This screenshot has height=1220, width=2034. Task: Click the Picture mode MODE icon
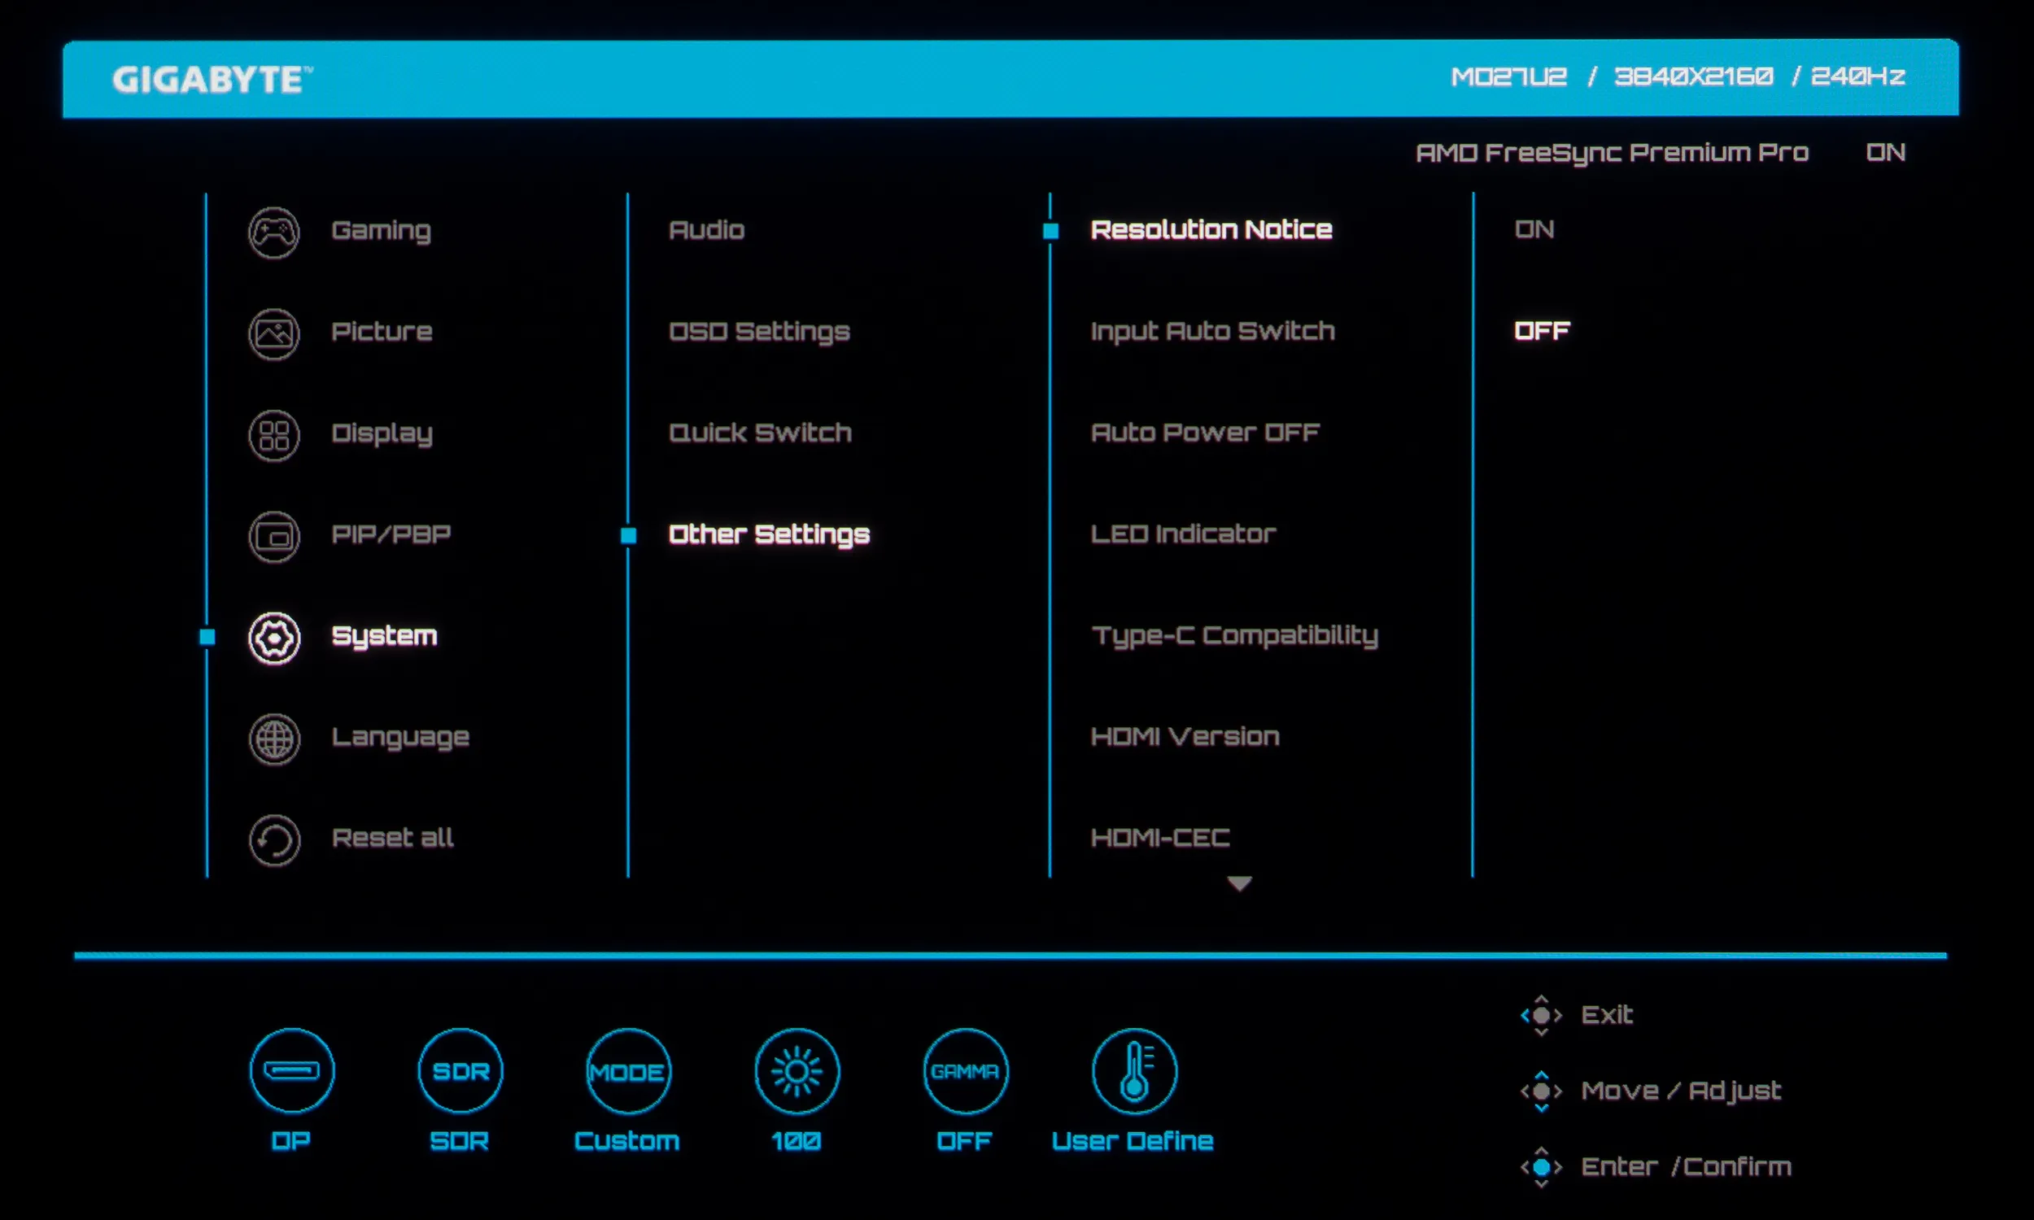tap(628, 1070)
